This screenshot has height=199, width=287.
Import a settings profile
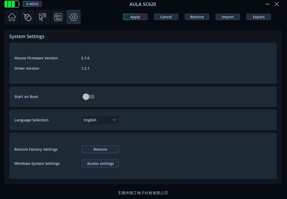coord(228,17)
